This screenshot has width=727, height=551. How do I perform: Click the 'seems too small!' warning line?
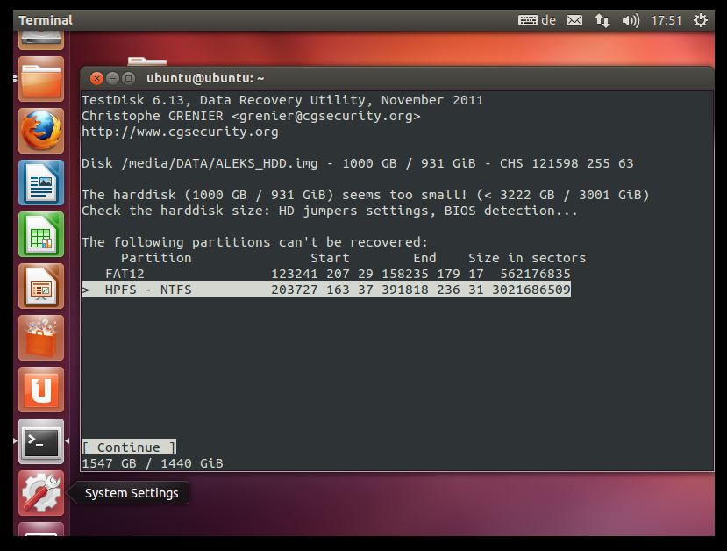click(x=366, y=195)
